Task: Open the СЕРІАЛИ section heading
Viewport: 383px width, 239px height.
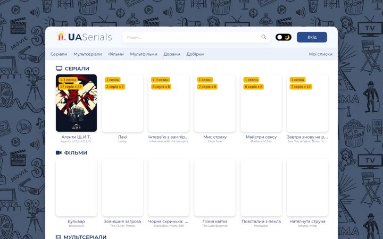Action: click(77, 69)
